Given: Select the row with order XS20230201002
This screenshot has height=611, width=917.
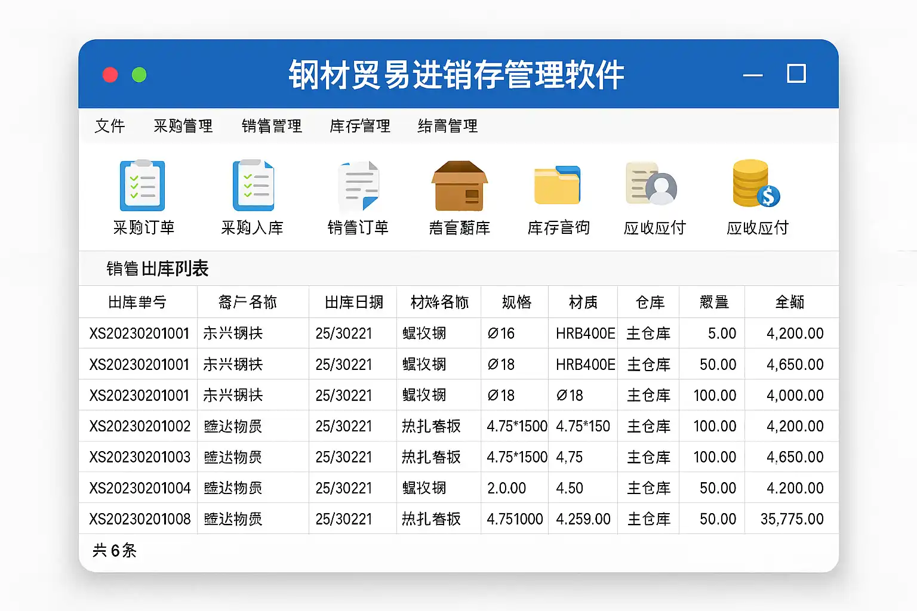Looking at the screenshot, I should tap(140, 426).
